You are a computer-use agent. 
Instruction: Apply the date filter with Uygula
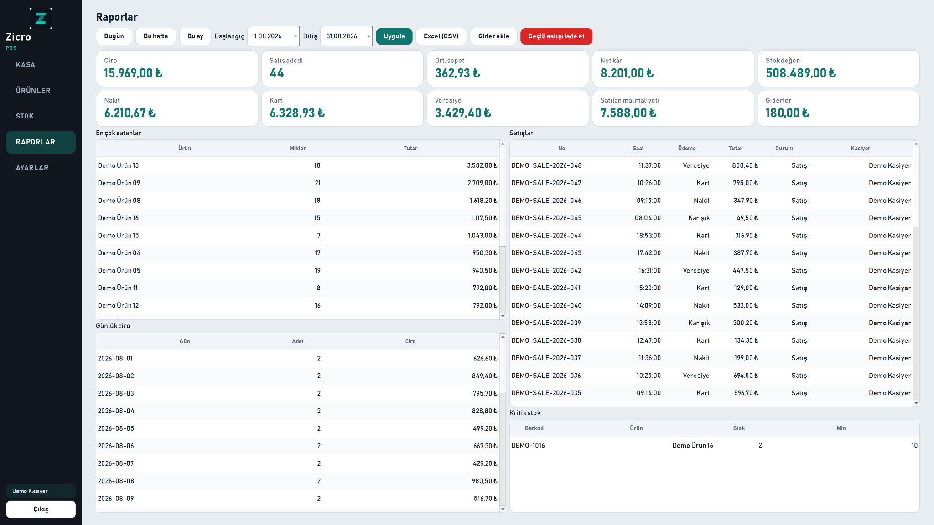point(394,36)
